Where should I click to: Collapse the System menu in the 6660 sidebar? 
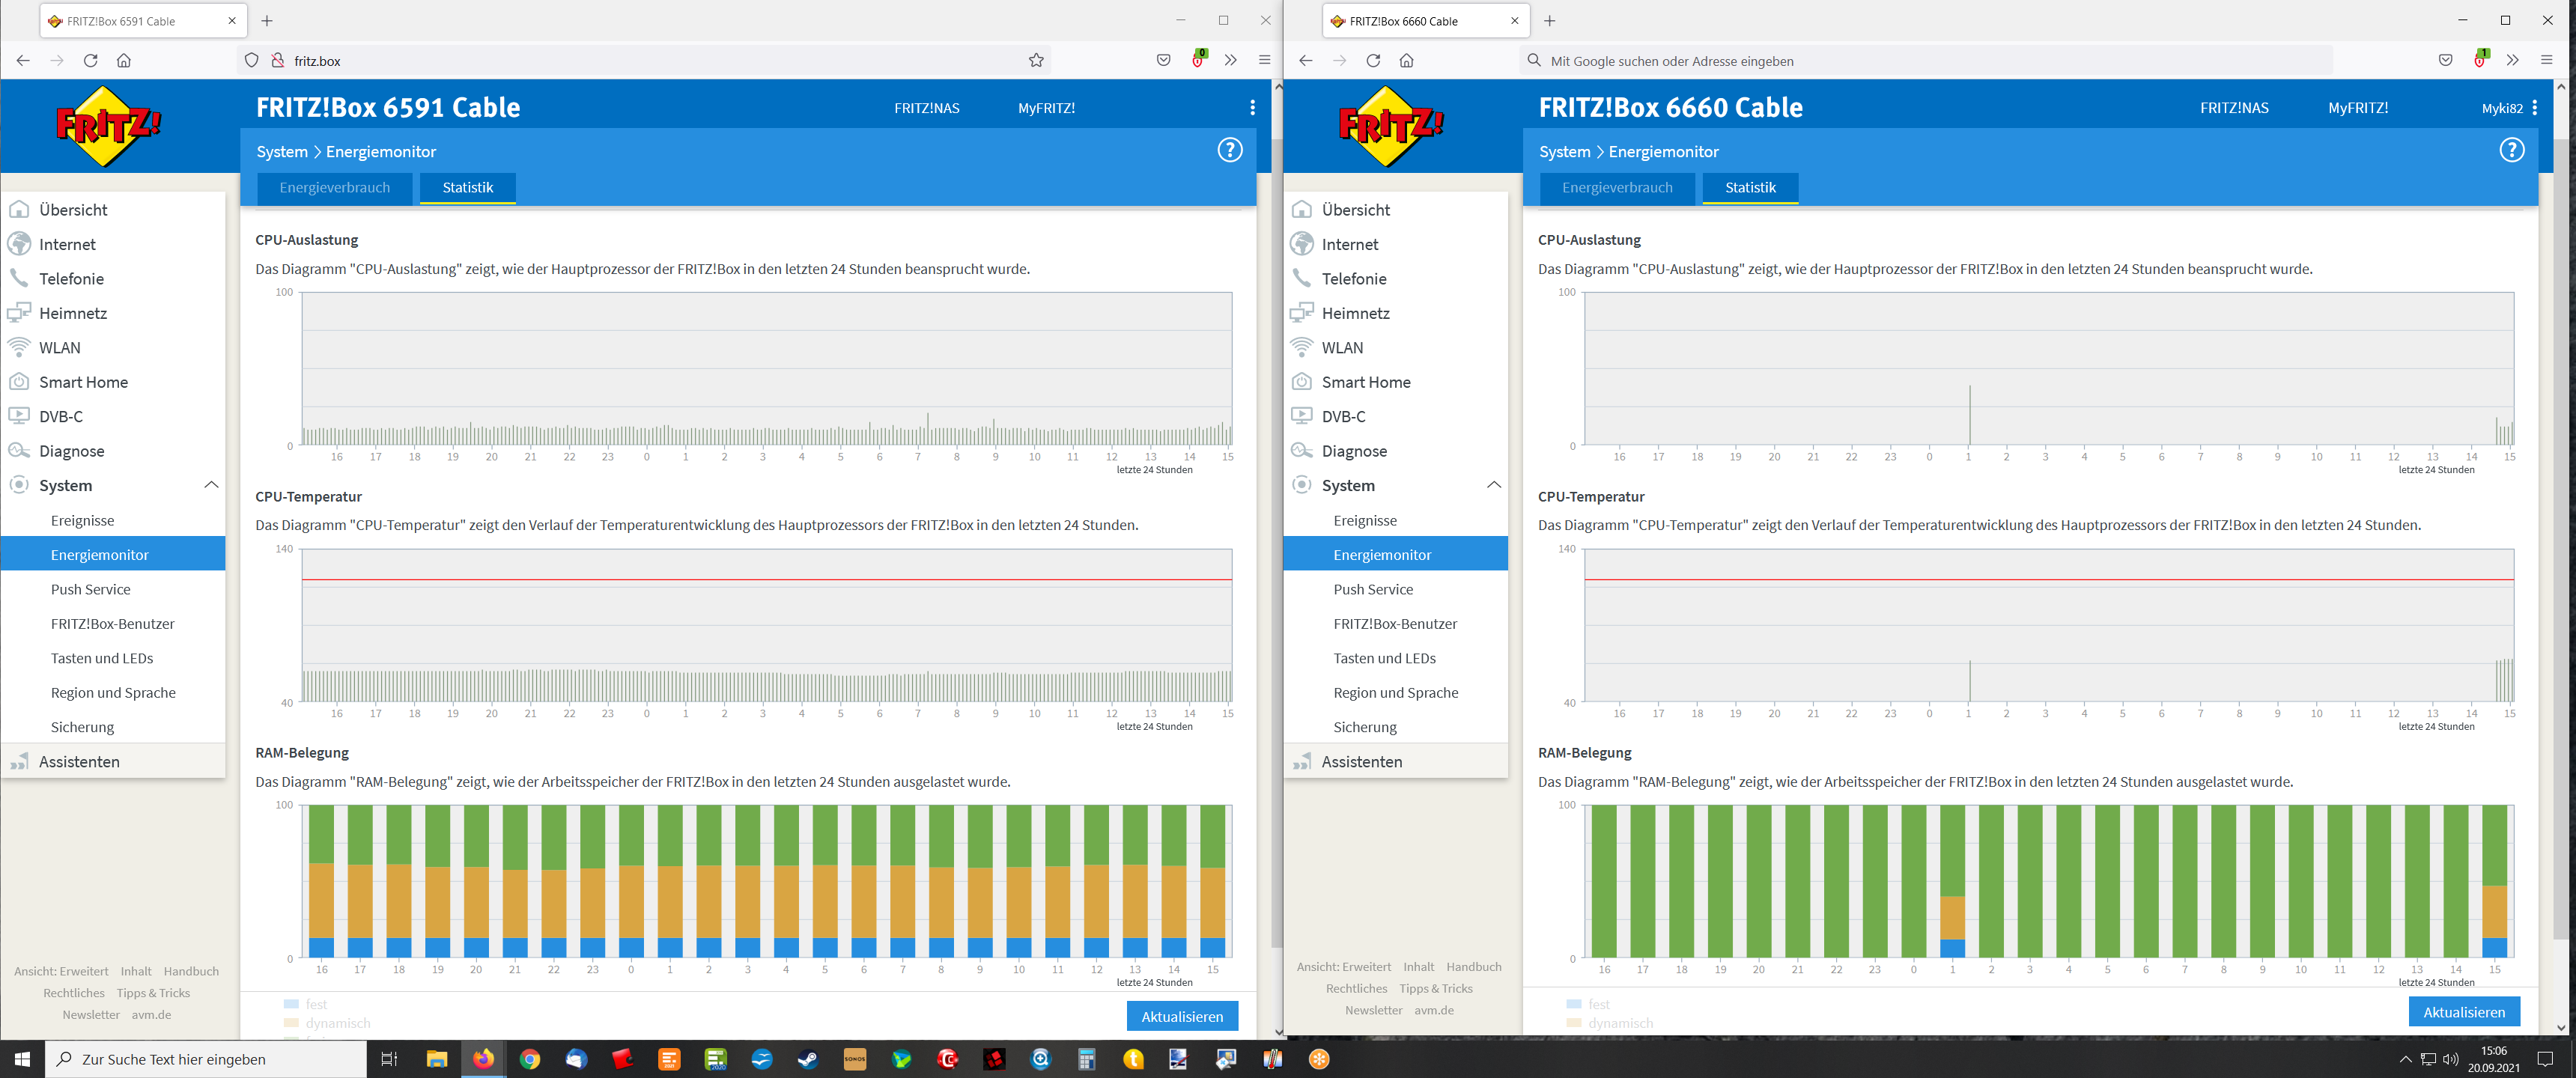pos(1493,485)
